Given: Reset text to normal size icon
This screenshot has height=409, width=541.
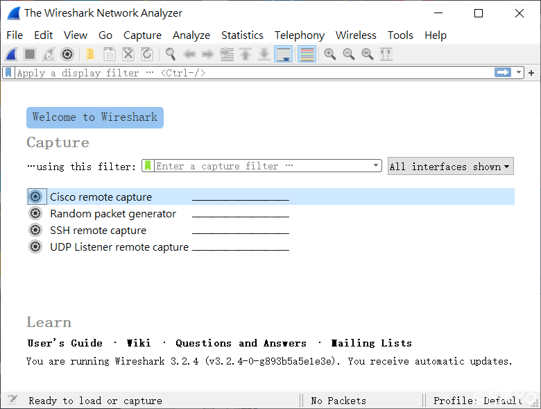Looking at the screenshot, I should pos(367,54).
